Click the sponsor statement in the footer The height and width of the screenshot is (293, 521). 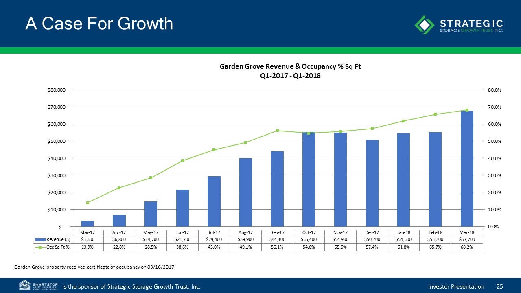[x=131, y=286]
